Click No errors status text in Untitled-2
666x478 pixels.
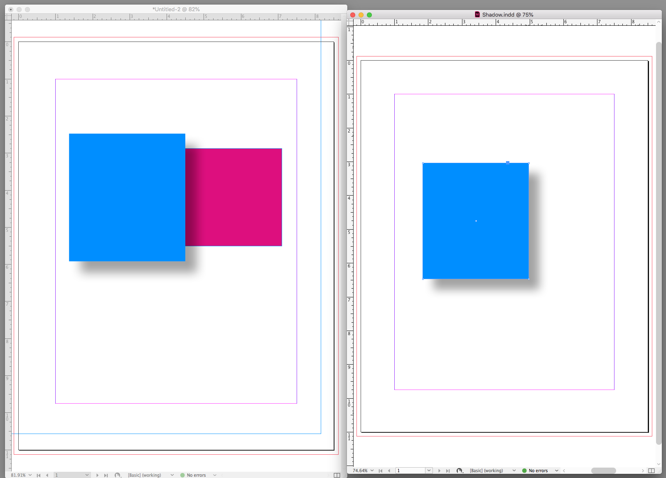click(x=196, y=475)
